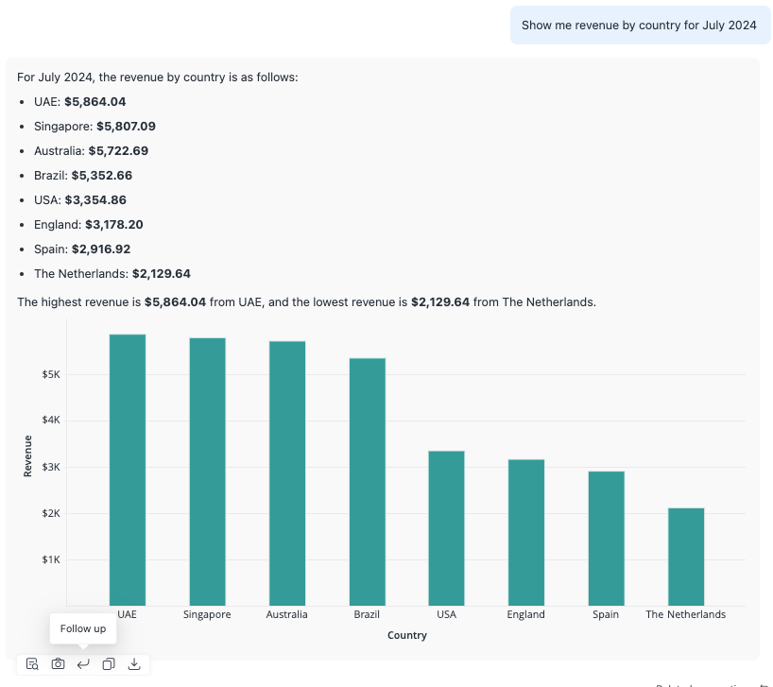Click the Follow up arrow icon
Image resolution: width=773 pixels, height=687 pixels.
coord(83,664)
